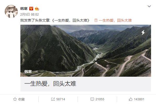Click the comment bubble icon
156x104 pixels.
pos(92,99)
